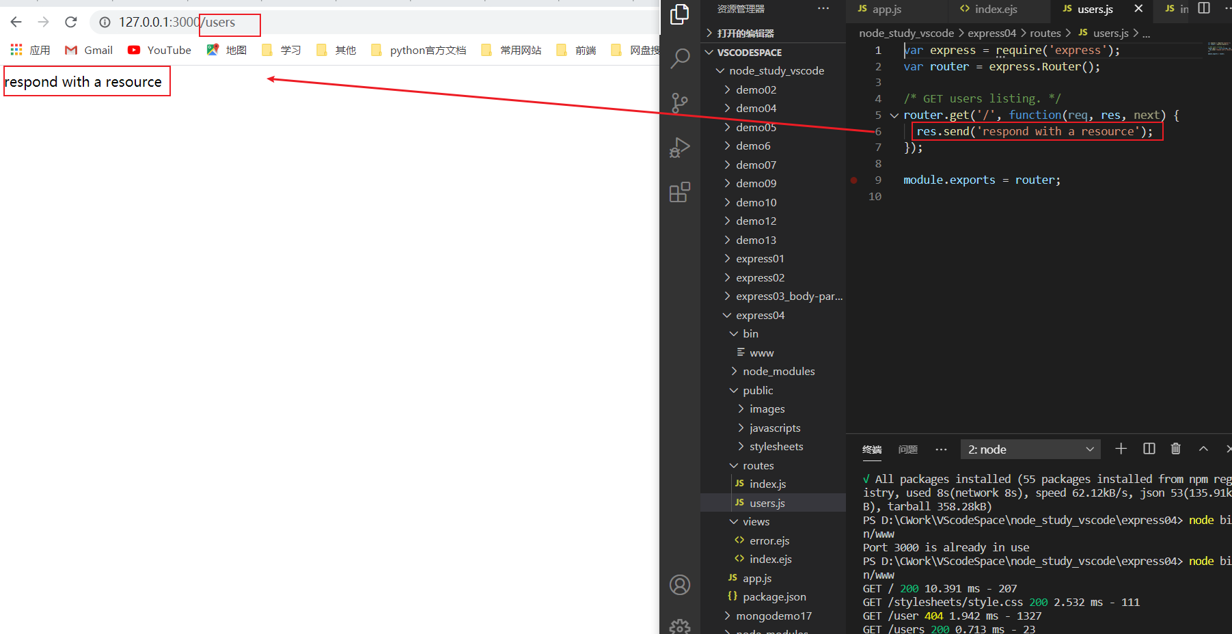This screenshot has height=634, width=1232.
Task: Click the browser back arrow
Action: (x=16, y=22)
